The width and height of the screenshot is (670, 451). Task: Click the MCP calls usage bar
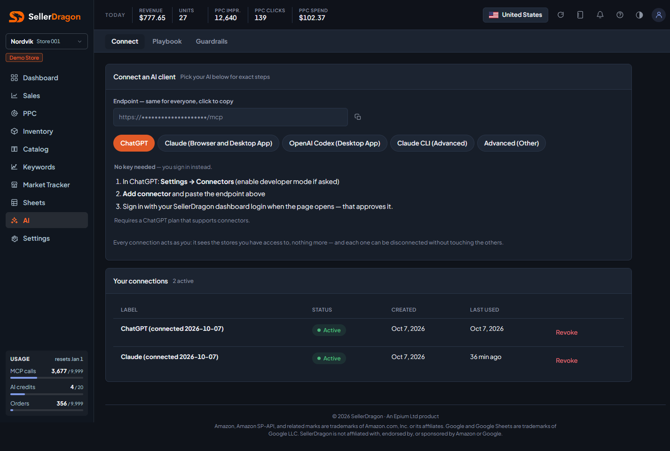[x=47, y=377]
